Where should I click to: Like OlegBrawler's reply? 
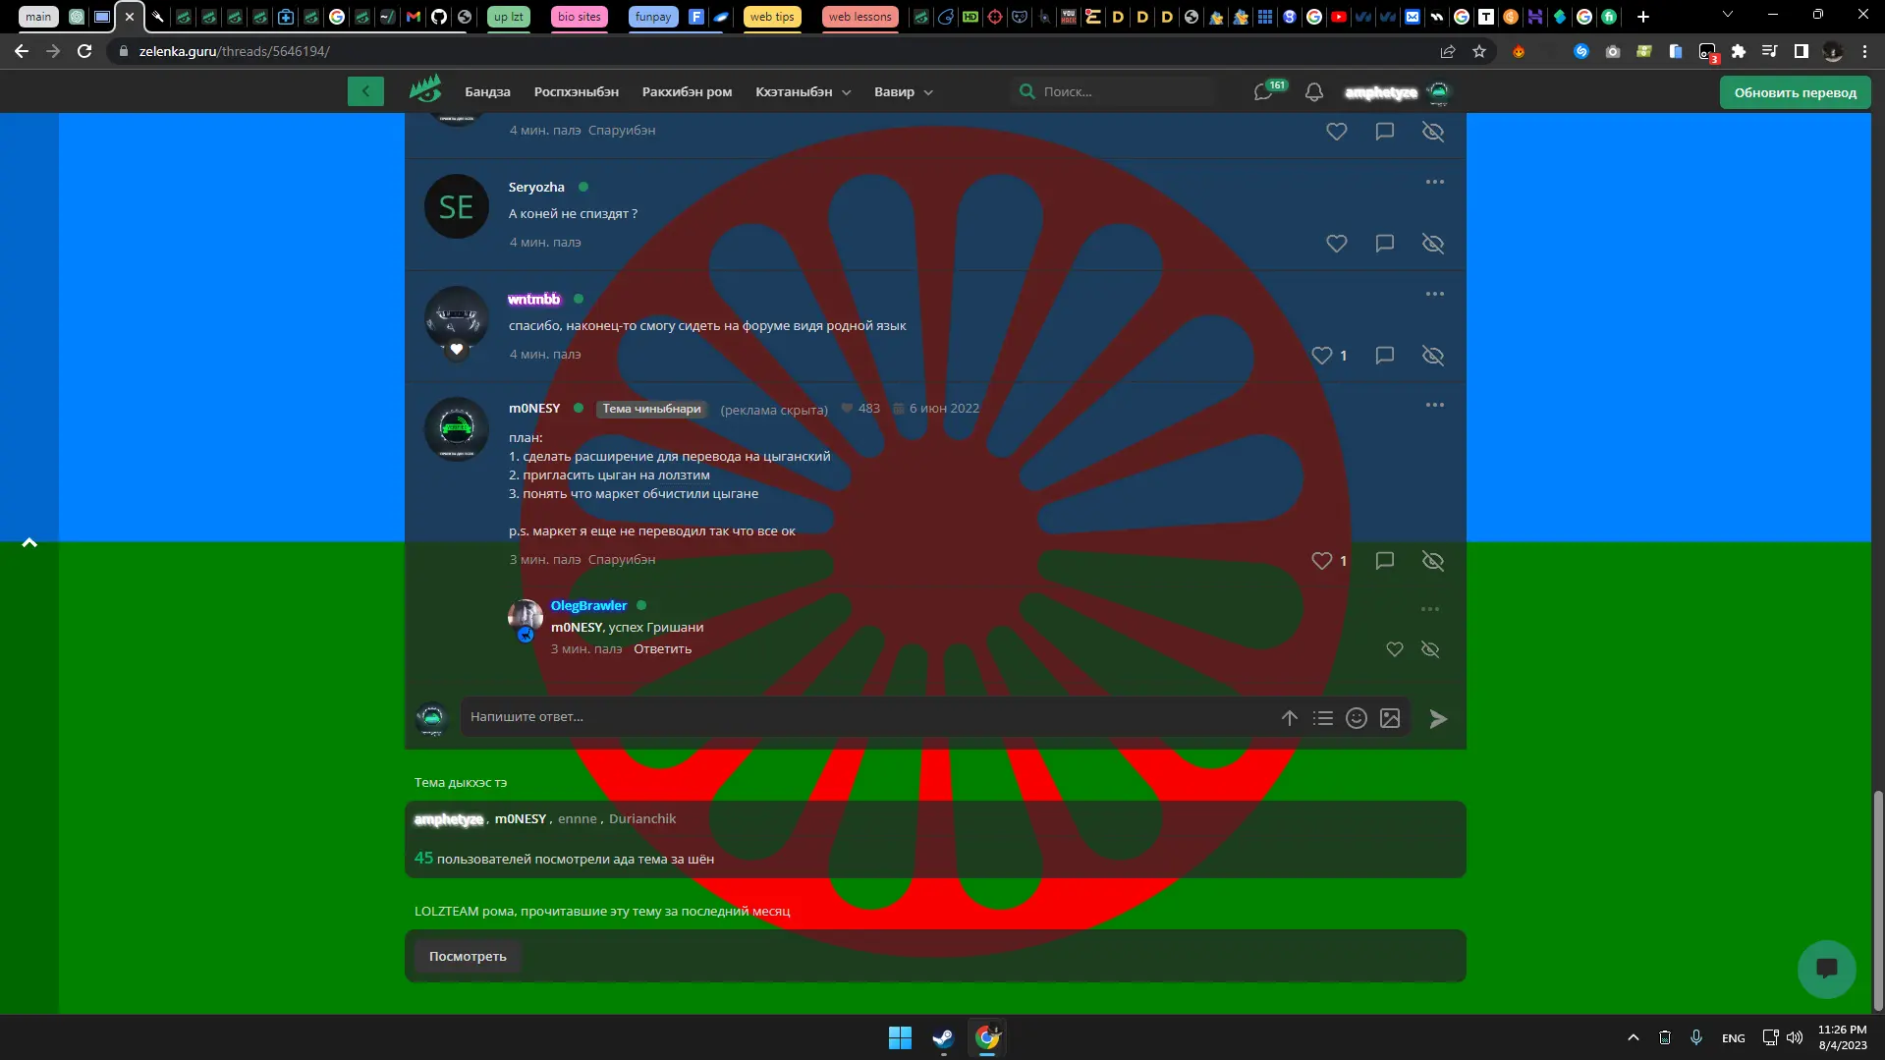click(1394, 649)
